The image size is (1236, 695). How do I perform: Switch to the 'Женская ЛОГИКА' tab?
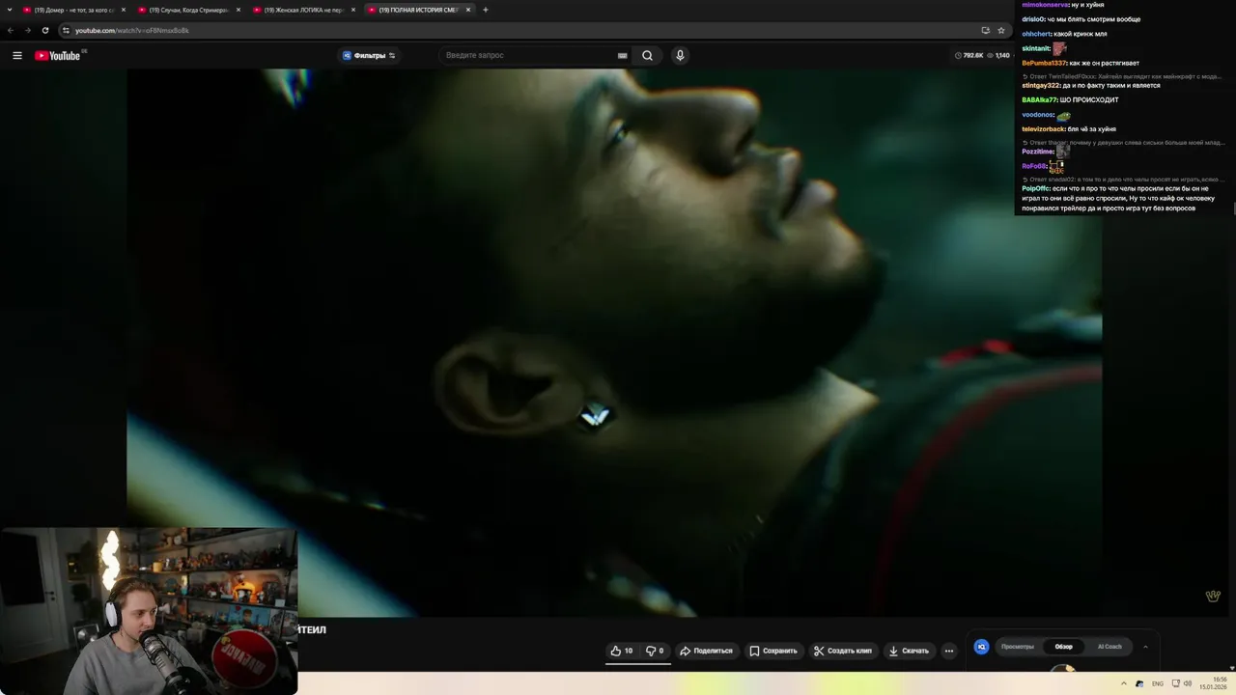(x=304, y=10)
